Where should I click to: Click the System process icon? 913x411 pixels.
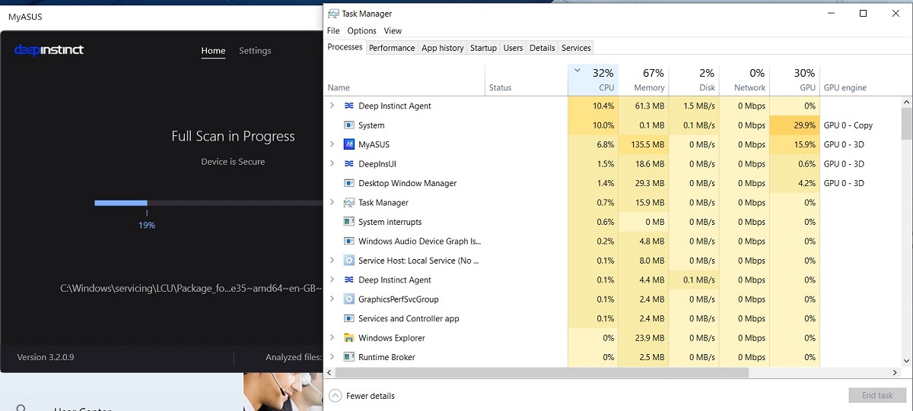click(x=349, y=125)
